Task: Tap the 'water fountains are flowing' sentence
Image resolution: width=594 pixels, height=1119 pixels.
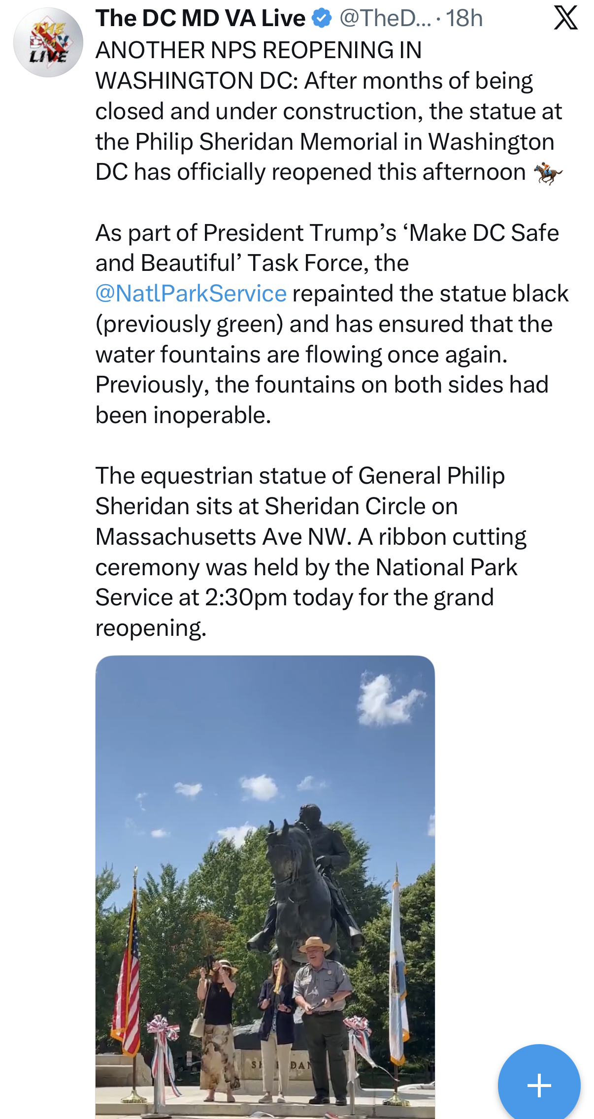Action: (301, 355)
